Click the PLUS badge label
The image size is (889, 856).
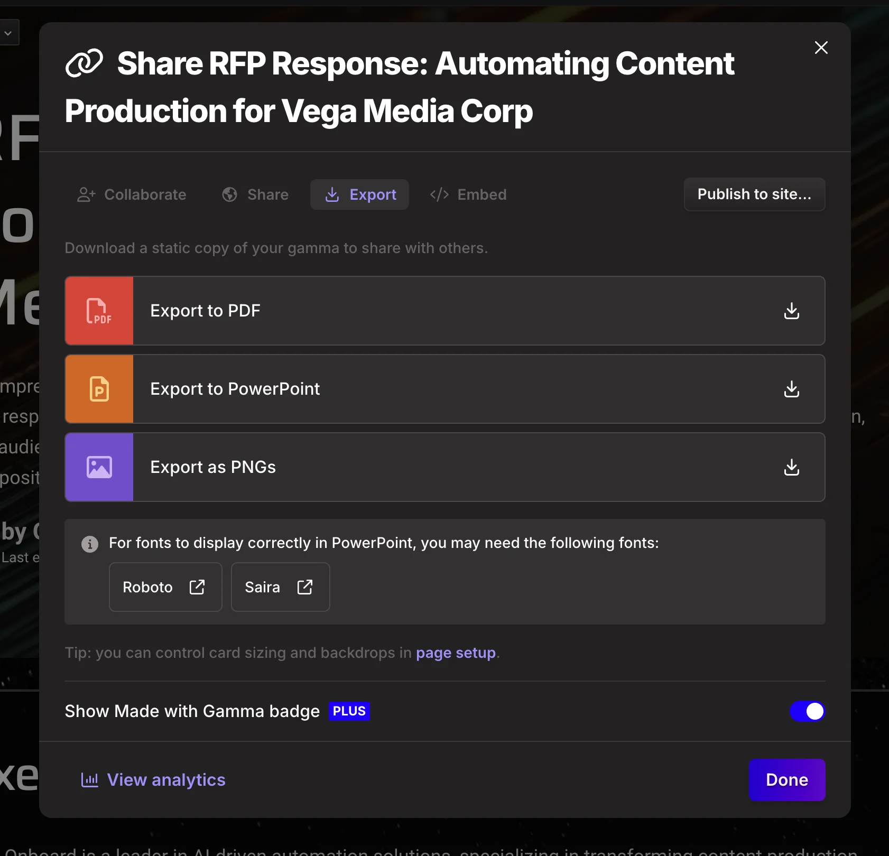coord(349,711)
